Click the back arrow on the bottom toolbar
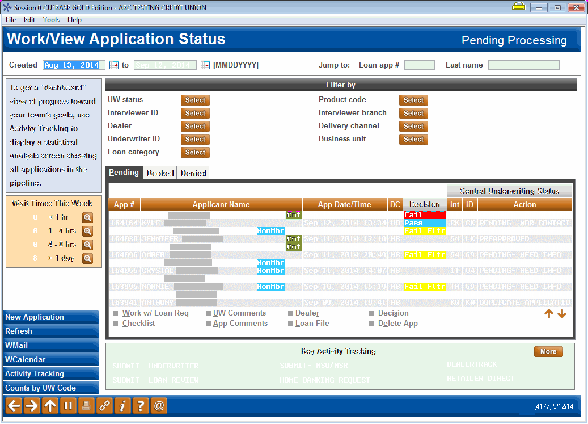 coord(12,405)
